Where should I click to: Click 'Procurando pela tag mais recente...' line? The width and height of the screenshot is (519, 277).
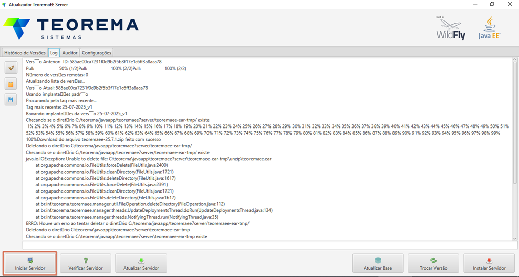point(61,100)
